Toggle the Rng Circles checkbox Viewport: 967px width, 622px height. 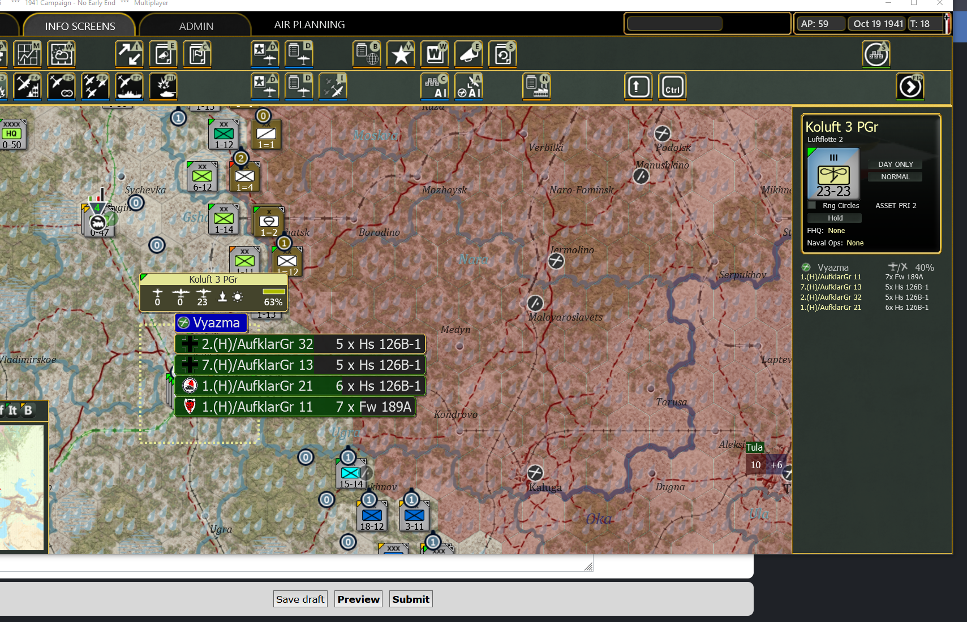812,205
